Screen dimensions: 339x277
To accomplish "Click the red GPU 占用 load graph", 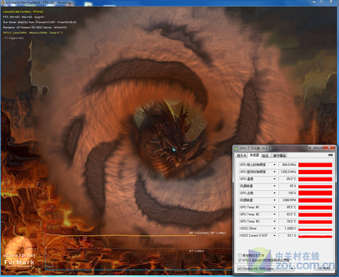I will (x=315, y=193).
